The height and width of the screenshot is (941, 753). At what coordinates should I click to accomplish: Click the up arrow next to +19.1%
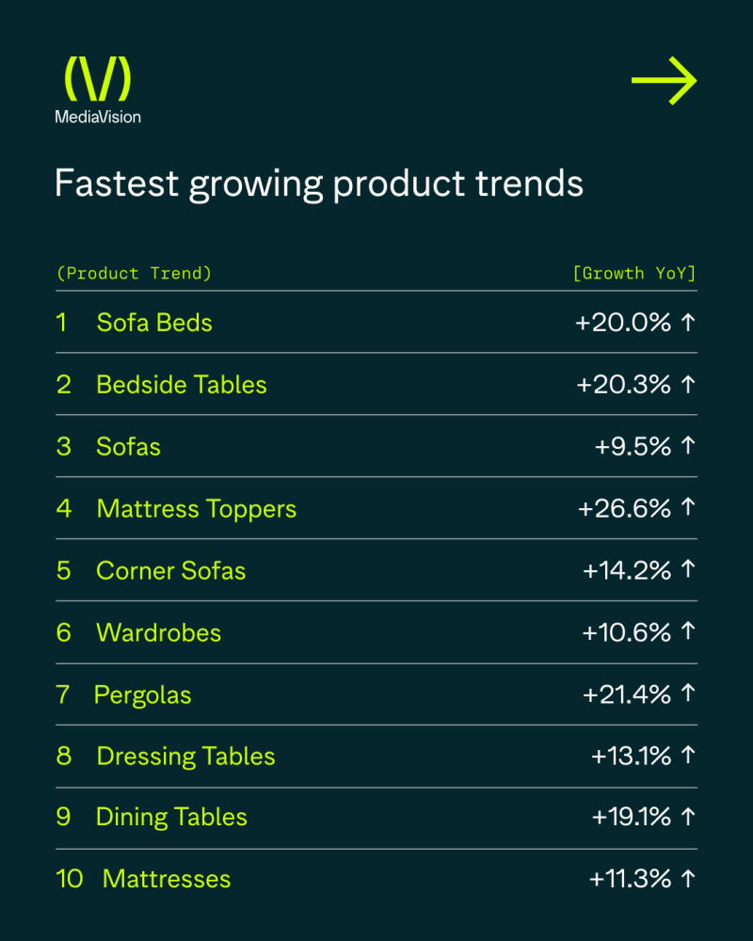coord(688,816)
